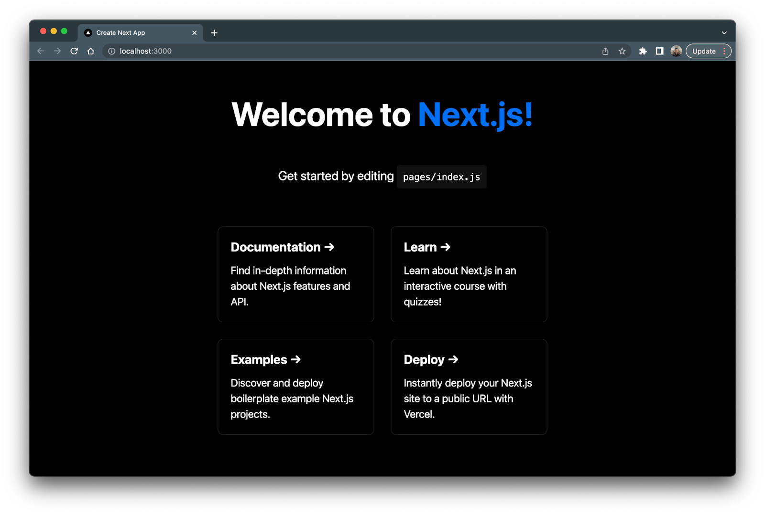The height and width of the screenshot is (515, 765).
Task: Go forward with the forward arrow
Action: click(x=57, y=51)
